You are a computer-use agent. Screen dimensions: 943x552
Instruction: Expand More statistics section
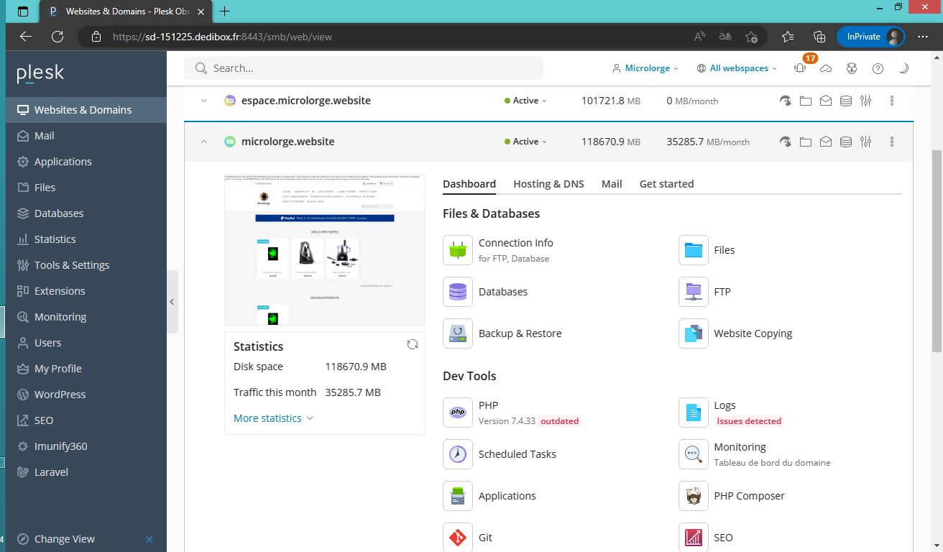coord(273,418)
